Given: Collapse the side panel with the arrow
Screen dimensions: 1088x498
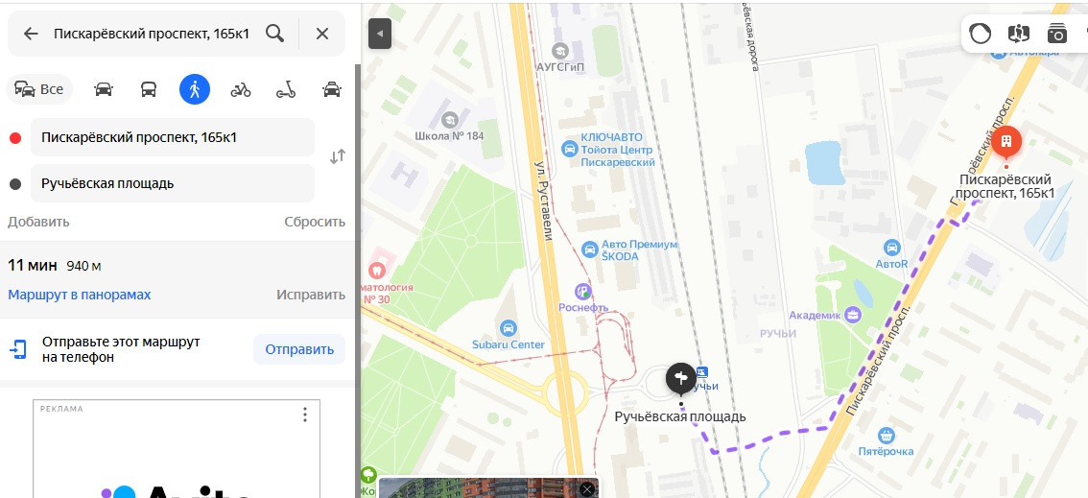Looking at the screenshot, I should [380, 34].
